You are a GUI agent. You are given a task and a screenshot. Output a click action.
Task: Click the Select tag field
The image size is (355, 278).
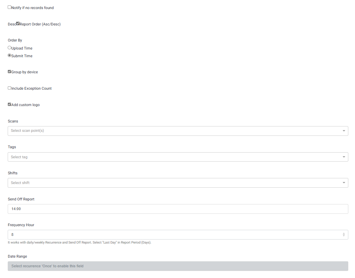click(x=167, y=157)
